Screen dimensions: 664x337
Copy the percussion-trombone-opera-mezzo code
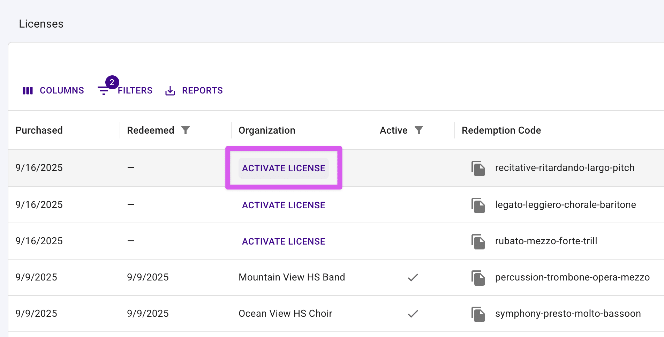[478, 278]
